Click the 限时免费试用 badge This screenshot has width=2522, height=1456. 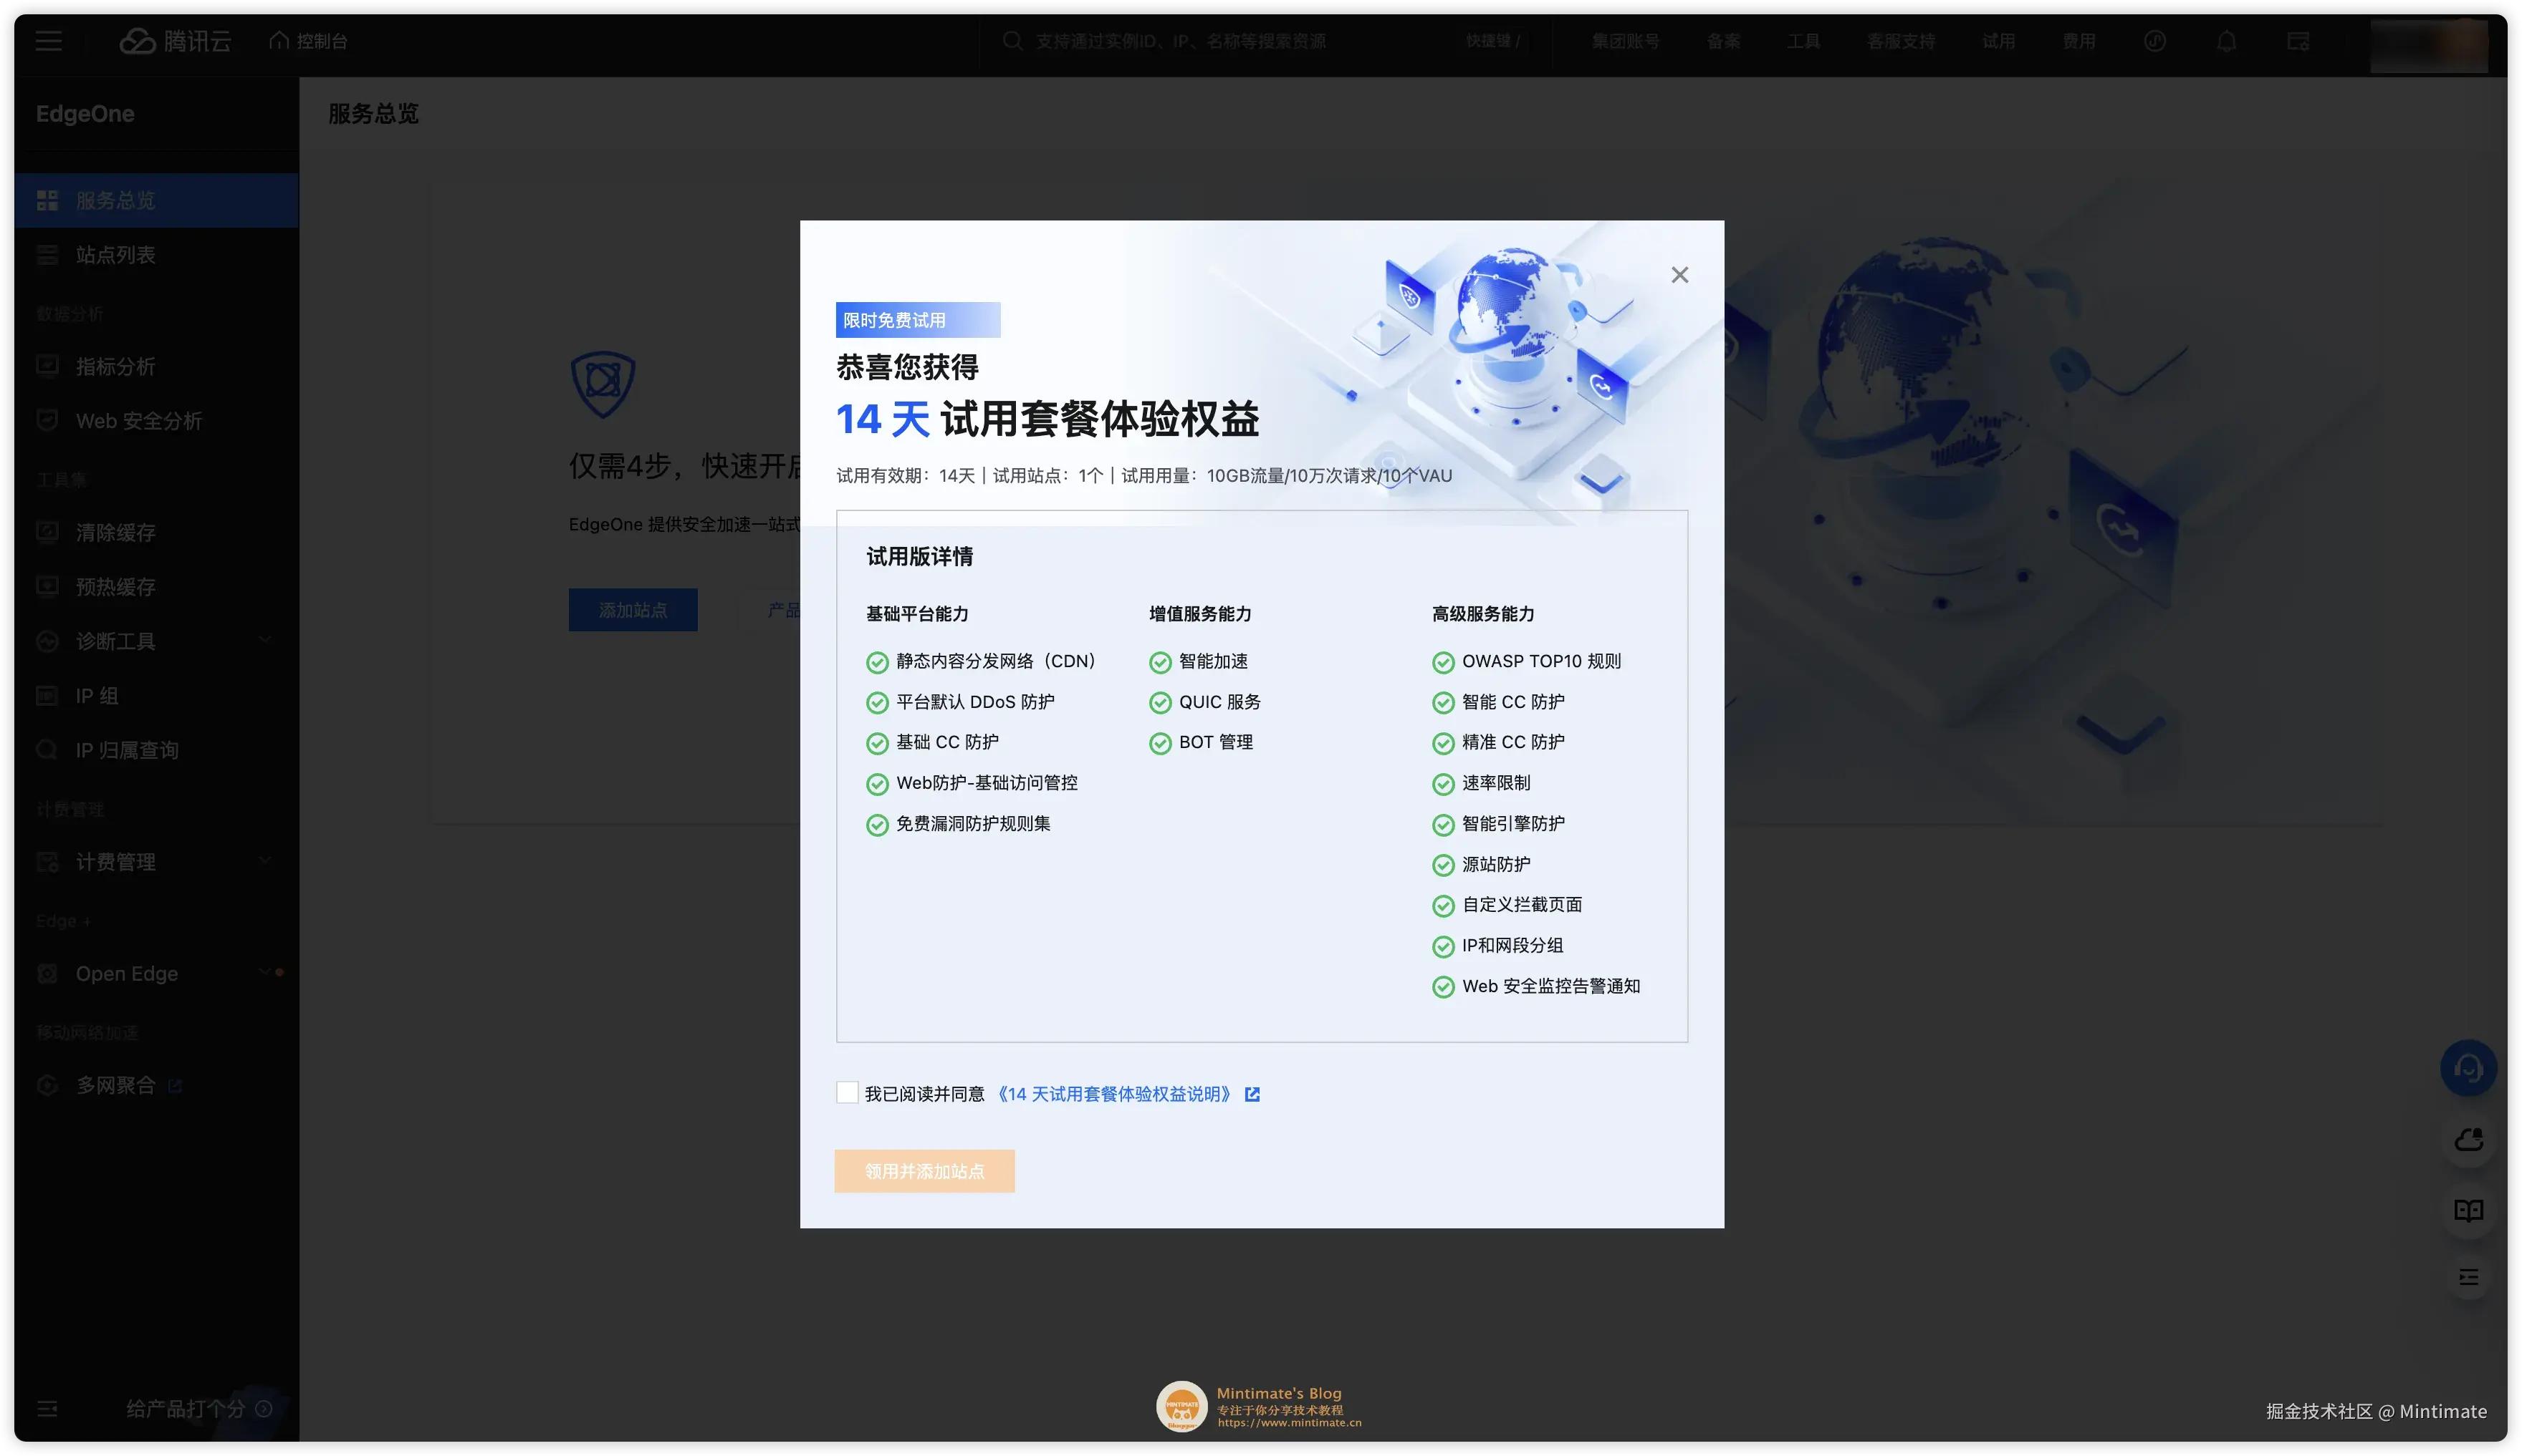pos(918,320)
